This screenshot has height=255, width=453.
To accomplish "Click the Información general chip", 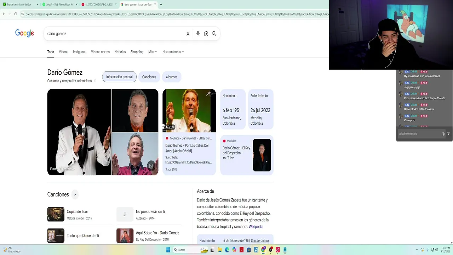I will (119, 77).
